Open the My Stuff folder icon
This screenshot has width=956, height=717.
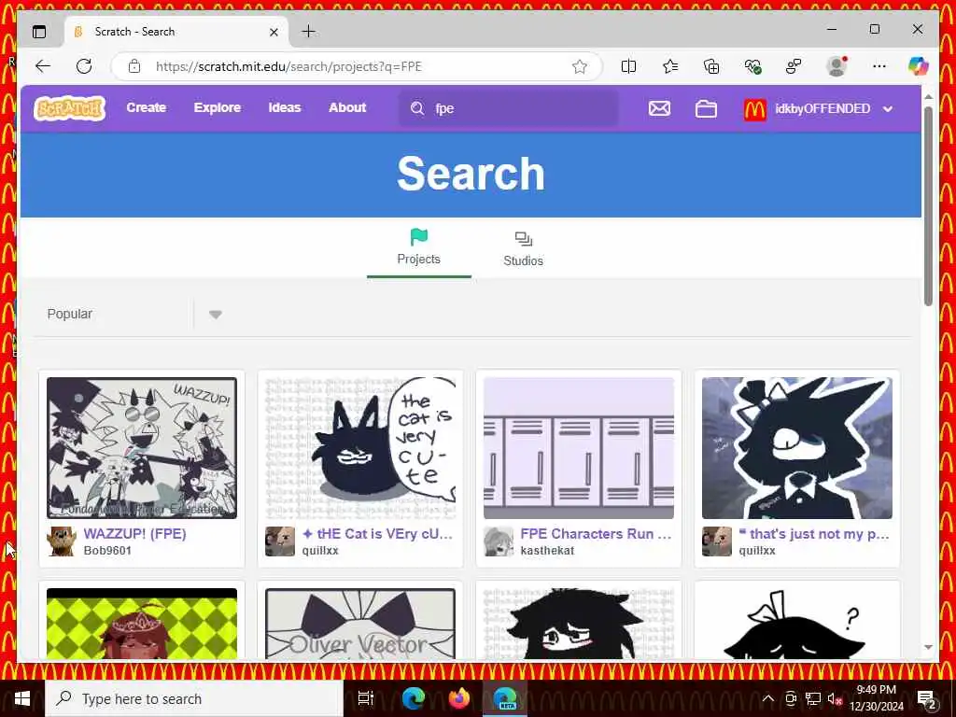(706, 108)
